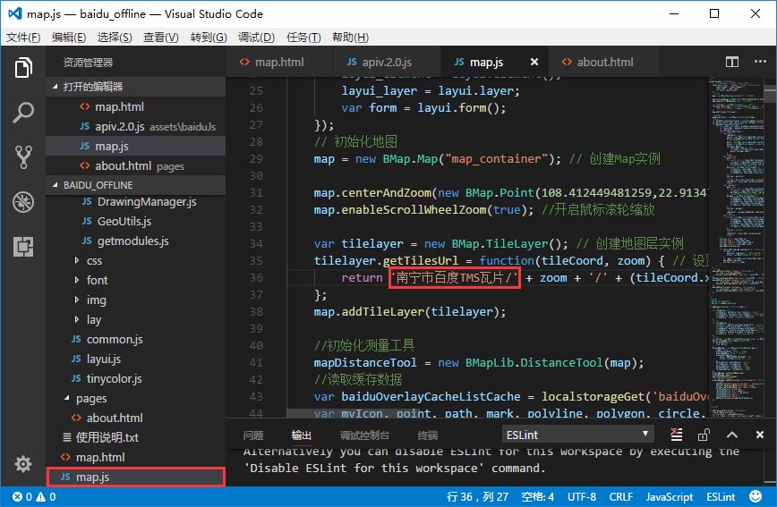
Task: Maximize the panel with the up chevron
Action: coord(731,435)
